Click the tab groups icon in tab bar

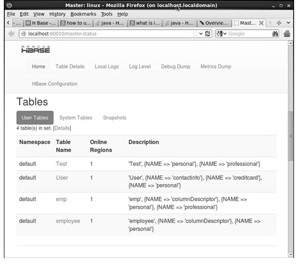(x=279, y=23)
